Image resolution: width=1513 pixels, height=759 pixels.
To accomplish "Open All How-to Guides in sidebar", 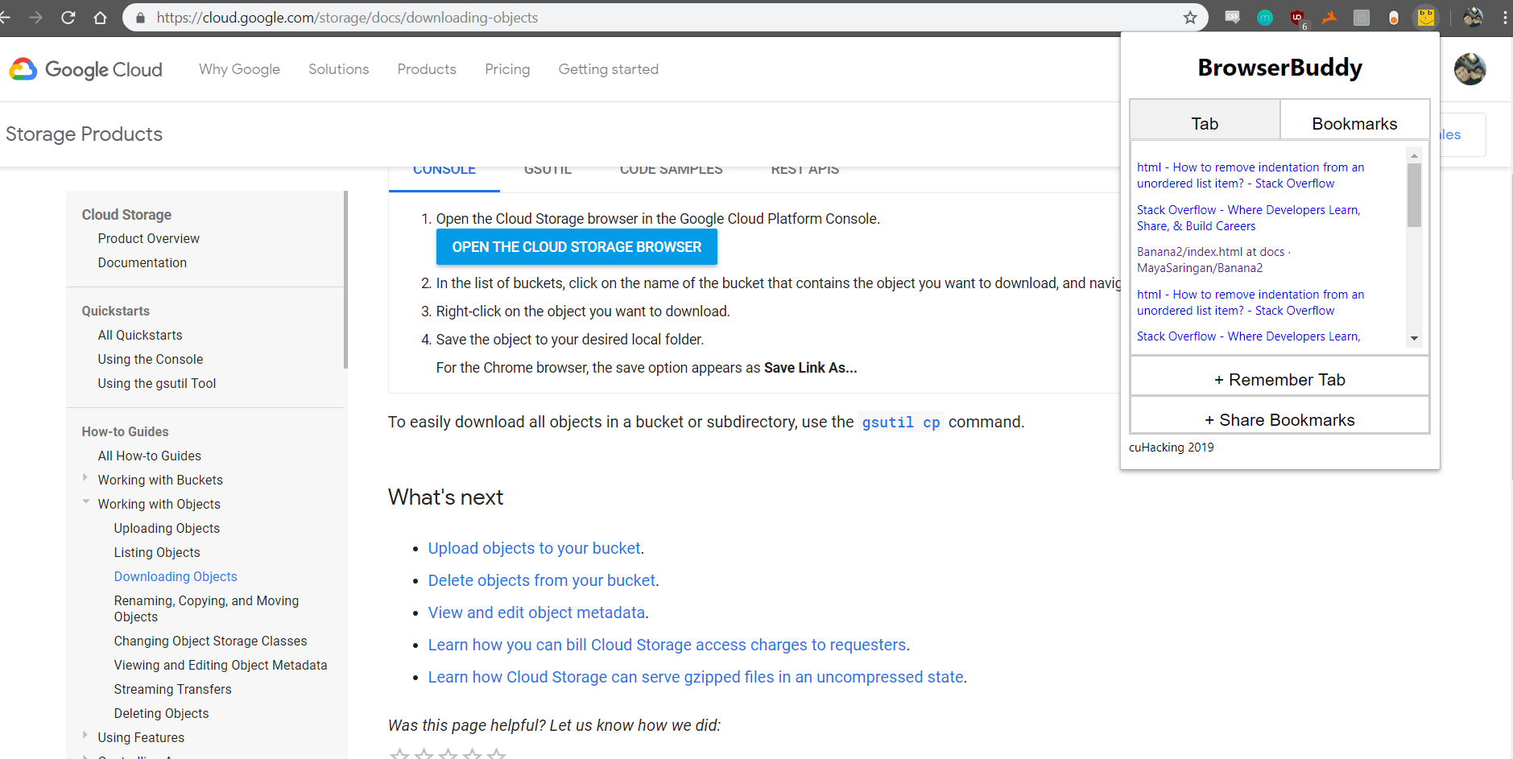I will (150, 456).
